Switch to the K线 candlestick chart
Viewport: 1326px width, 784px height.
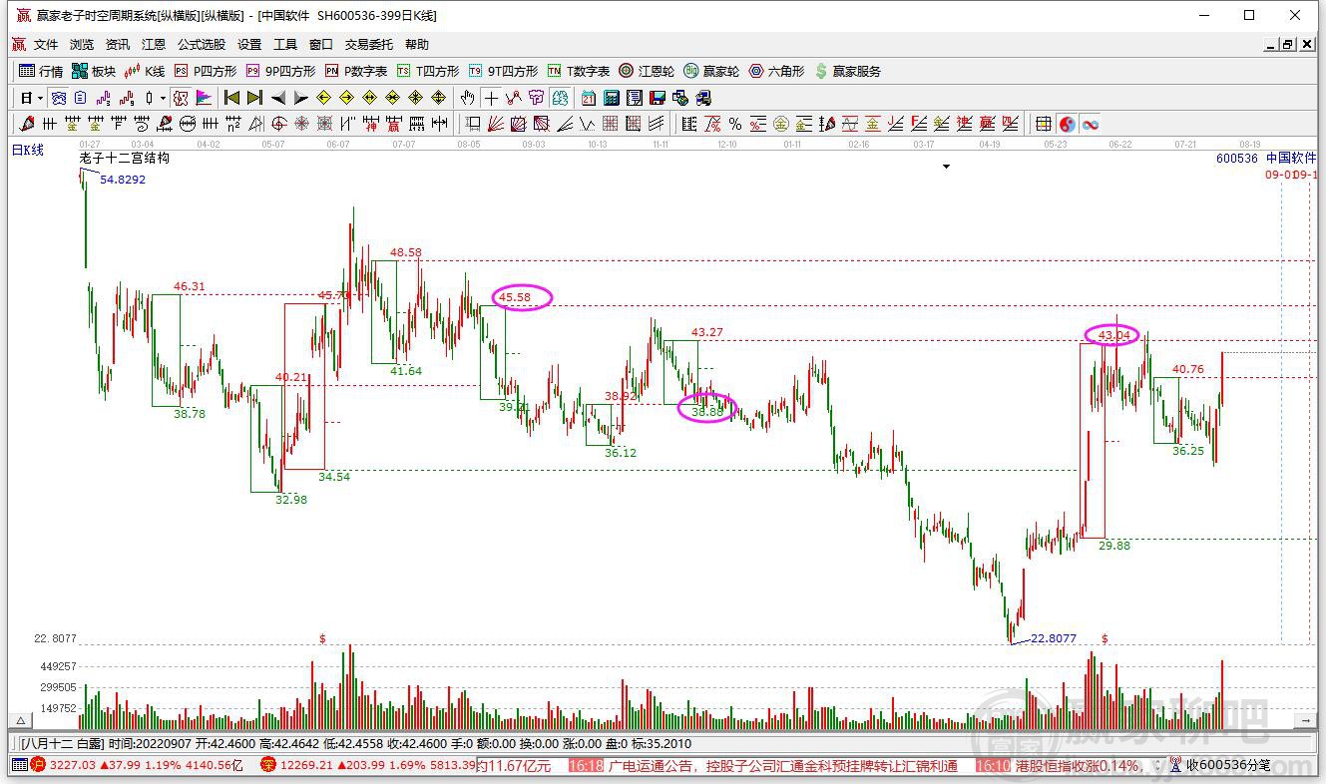[145, 71]
